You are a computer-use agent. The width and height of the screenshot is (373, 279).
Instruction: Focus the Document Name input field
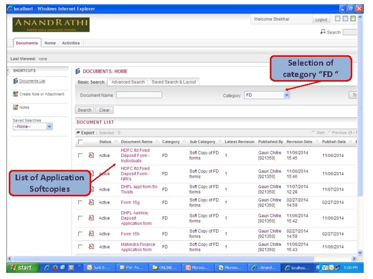pyautogui.click(x=139, y=95)
